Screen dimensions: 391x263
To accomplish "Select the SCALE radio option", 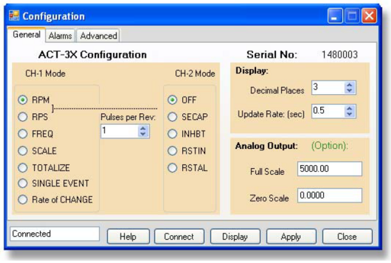I will click(x=23, y=150).
